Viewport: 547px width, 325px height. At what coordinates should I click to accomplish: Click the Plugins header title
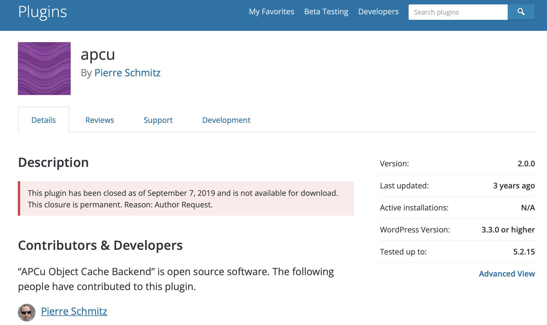click(x=43, y=12)
